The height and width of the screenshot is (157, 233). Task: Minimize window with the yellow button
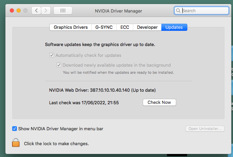pos(19,10)
